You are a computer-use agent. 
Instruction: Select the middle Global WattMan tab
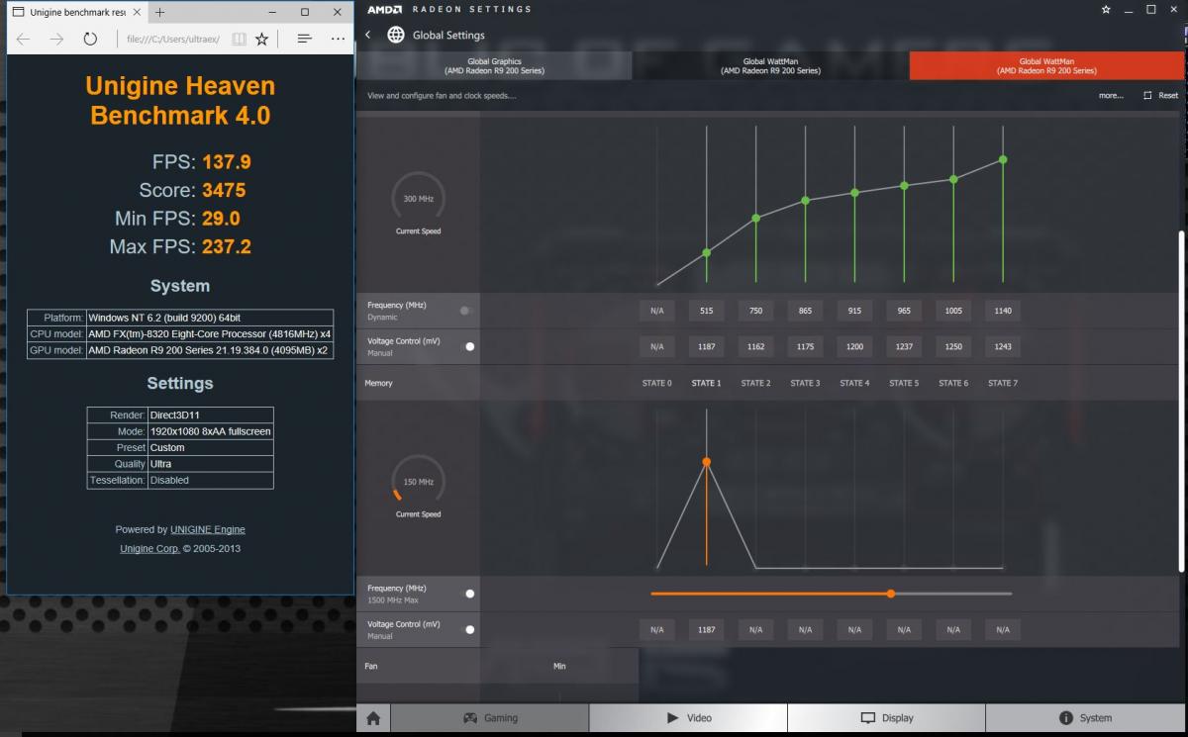[x=770, y=66]
